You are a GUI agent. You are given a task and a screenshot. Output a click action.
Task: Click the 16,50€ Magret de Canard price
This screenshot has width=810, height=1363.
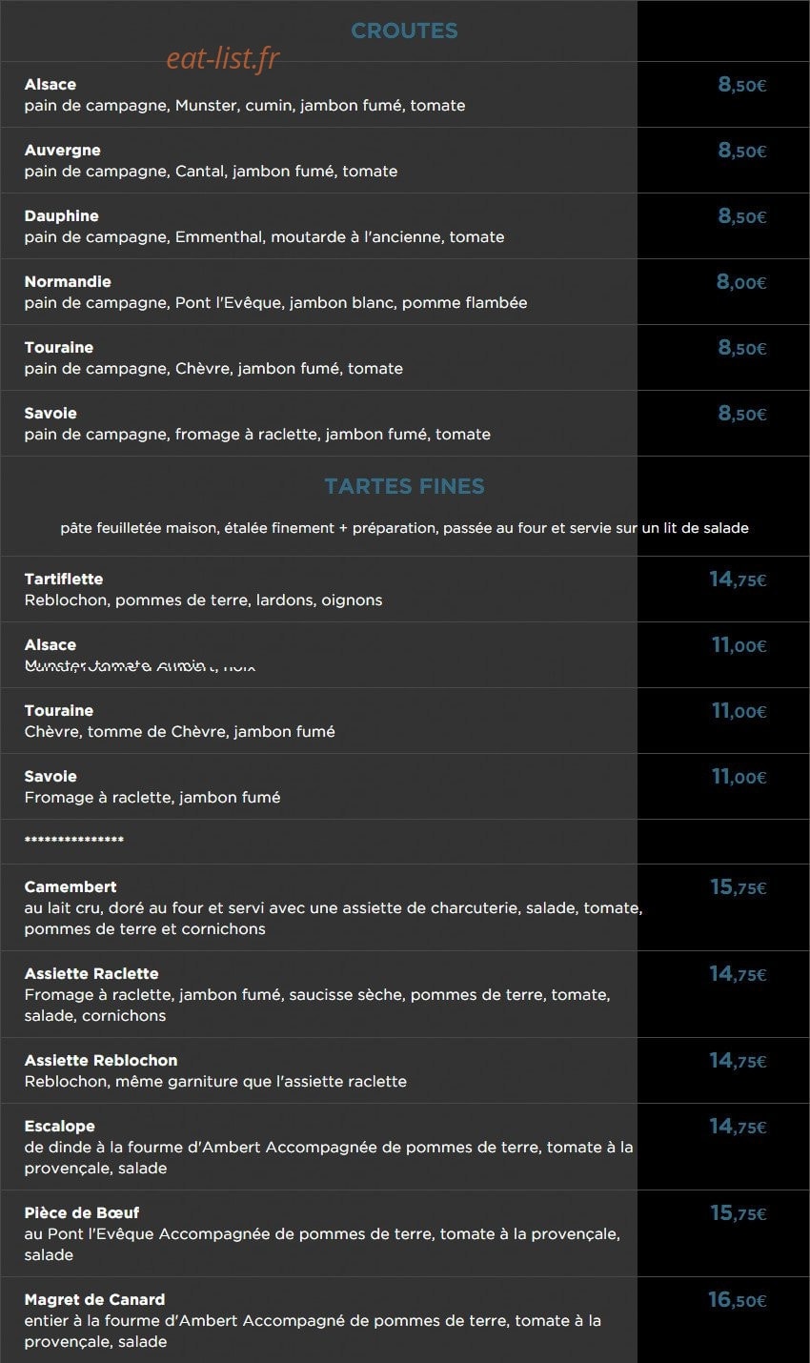coord(738,1300)
